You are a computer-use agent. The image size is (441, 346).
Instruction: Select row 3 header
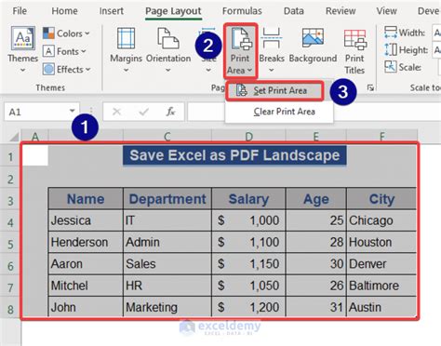(10, 200)
